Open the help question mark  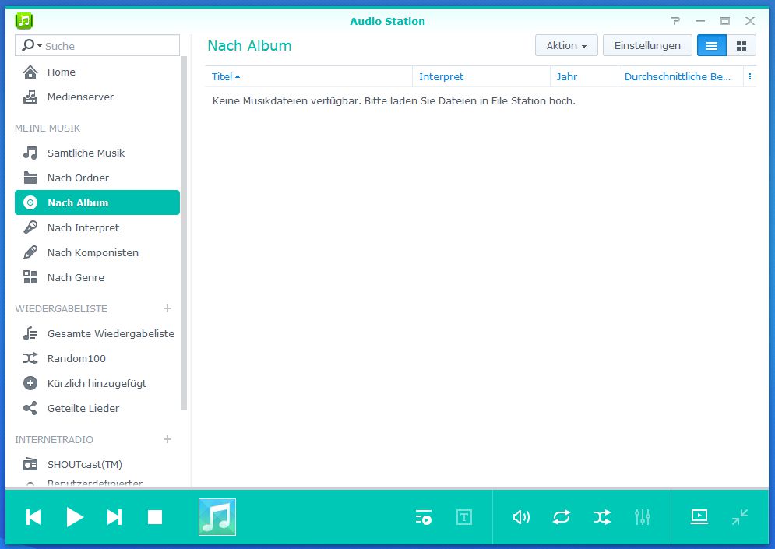(x=675, y=21)
